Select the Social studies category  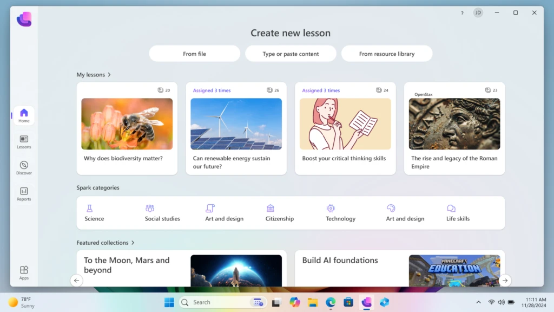coord(162,212)
